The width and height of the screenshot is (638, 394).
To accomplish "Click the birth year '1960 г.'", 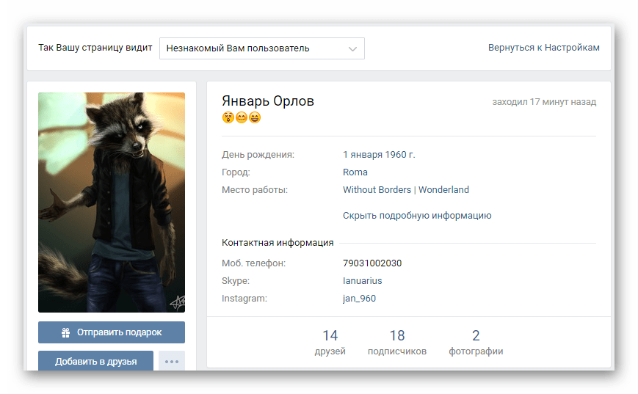I will point(400,155).
